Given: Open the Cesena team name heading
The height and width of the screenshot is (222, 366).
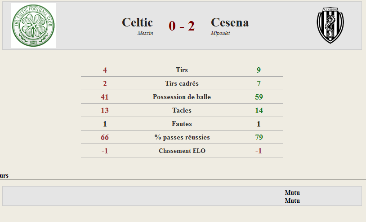Looking at the screenshot, I should 230,22.
